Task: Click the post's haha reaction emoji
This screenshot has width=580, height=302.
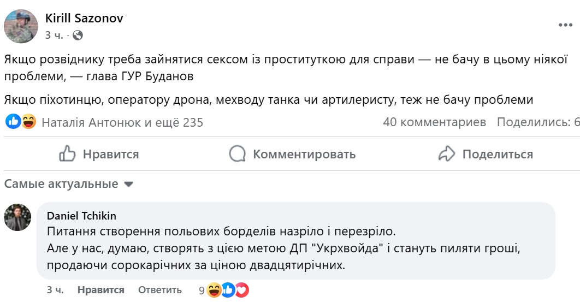Action: click(x=28, y=122)
